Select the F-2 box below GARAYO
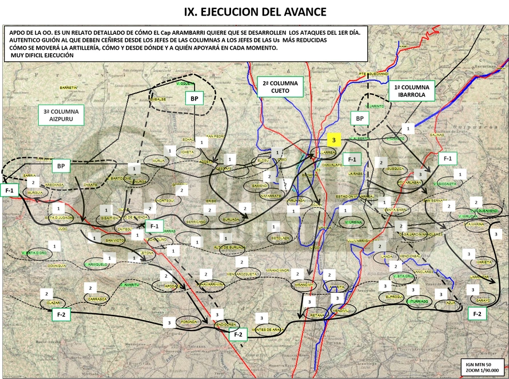 coord(477,314)
